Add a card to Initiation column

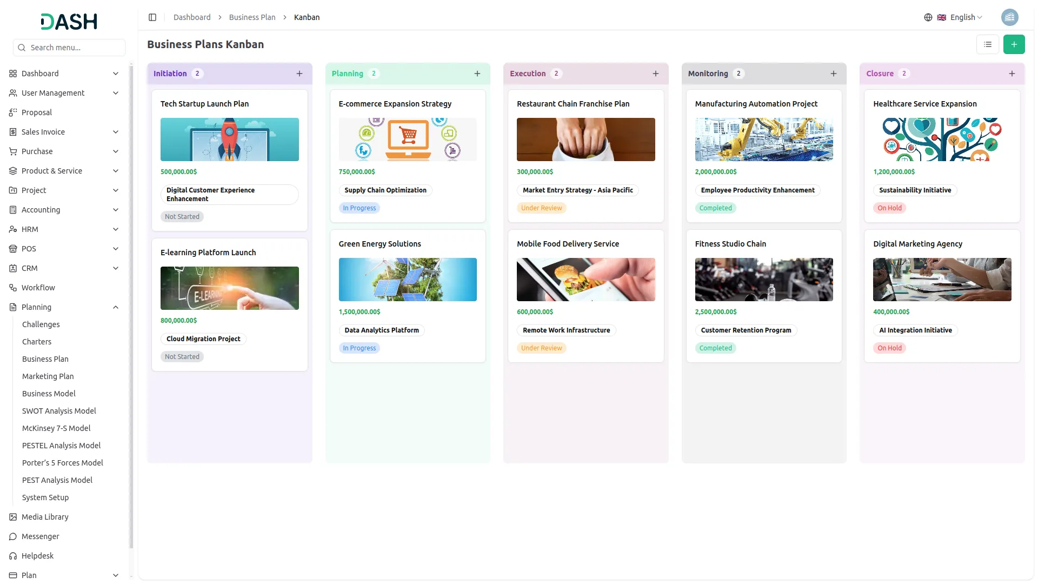click(x=300, y=74)
